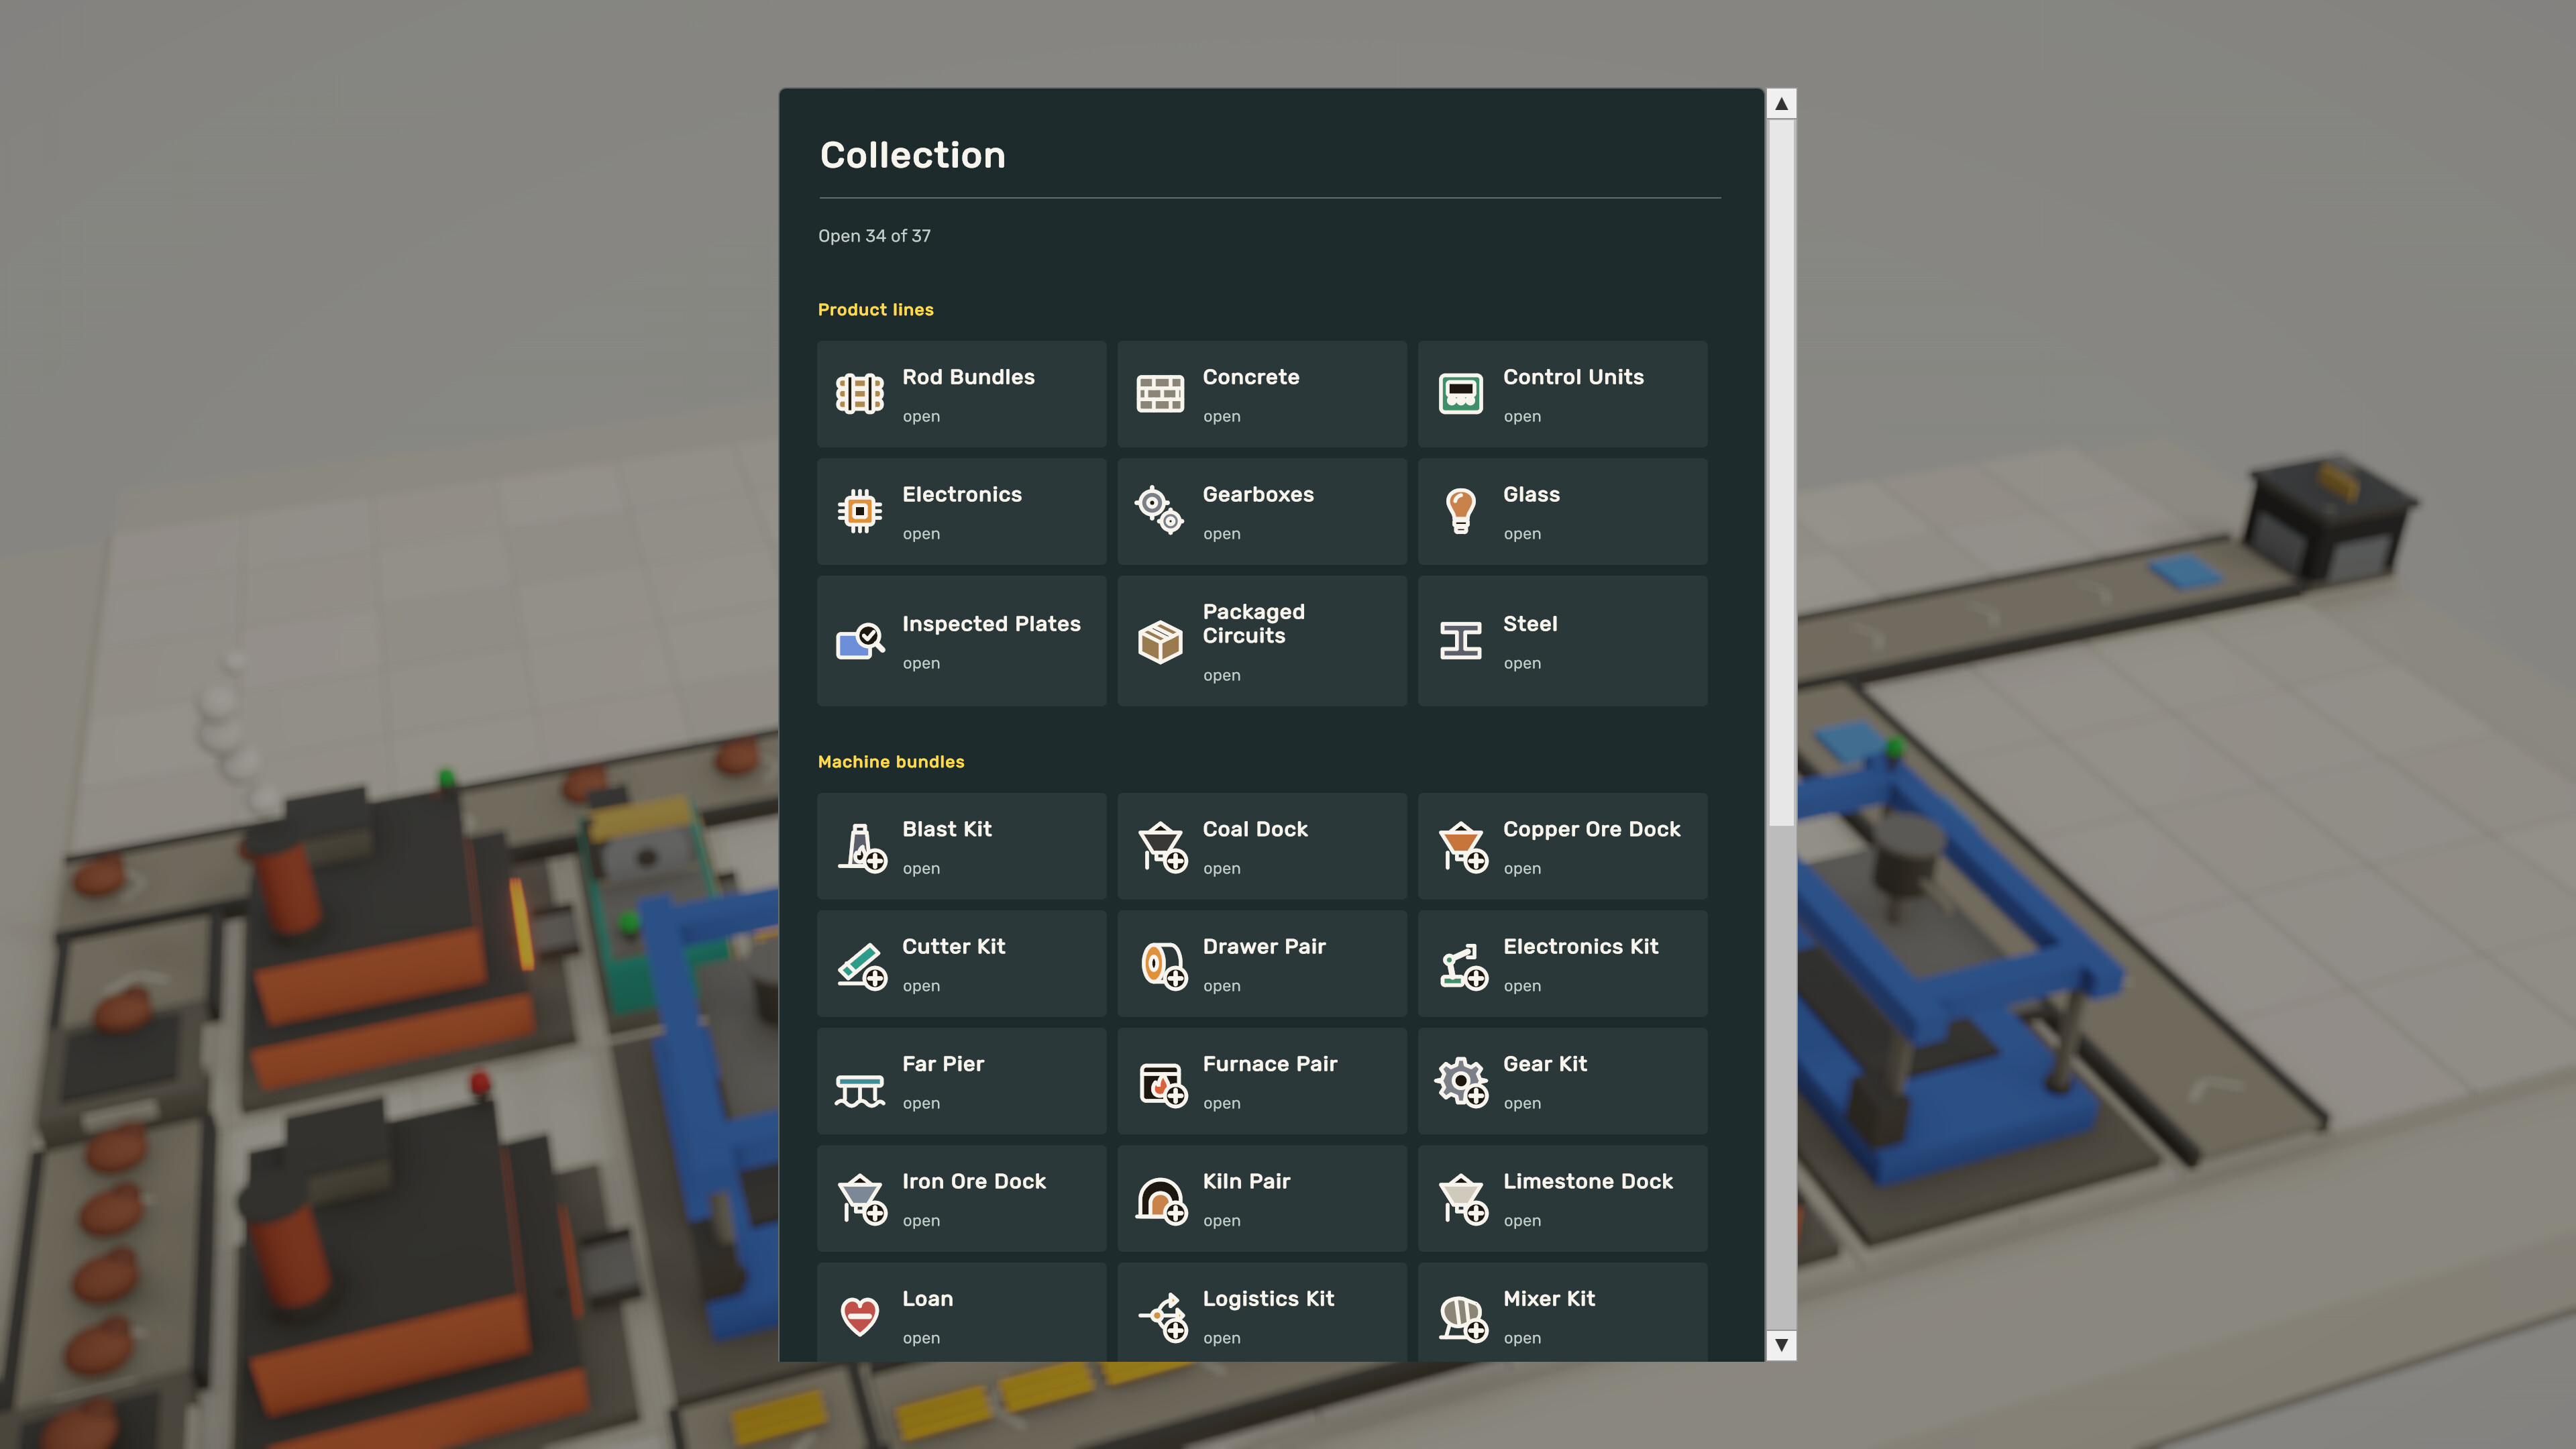Viewport: 2576px width, 1449px height.
Task: Click the Gearboxes gears icon
Action: 1160,511
